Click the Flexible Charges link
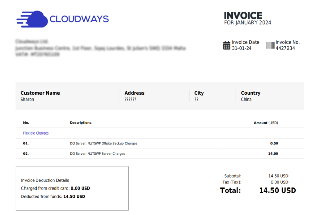The height and width of the screenshot is (215, 313). point(36,133)
